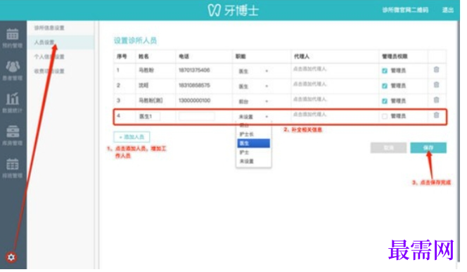
Task: Click the 牙博士 tooth logo
Action: [214, 11]
